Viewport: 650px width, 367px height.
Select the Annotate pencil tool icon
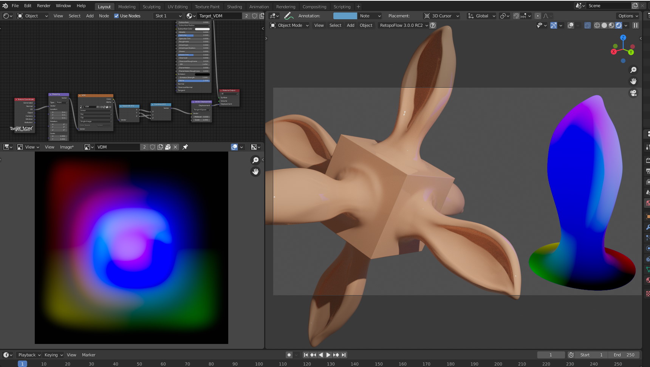289,16
